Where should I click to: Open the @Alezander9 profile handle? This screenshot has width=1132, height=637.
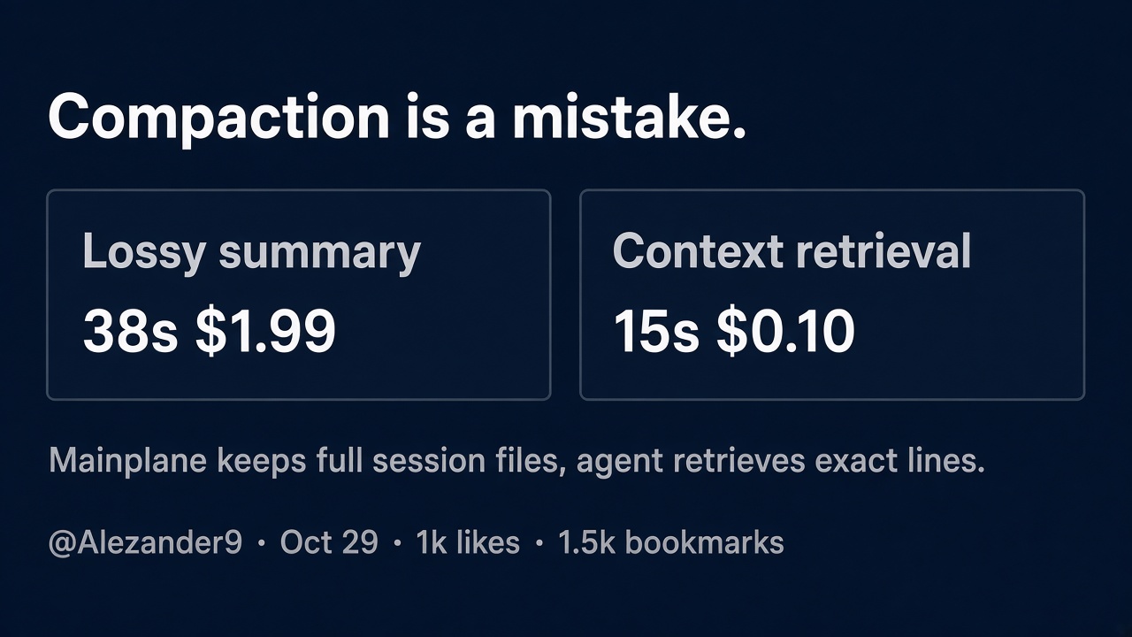pyautogui.click(x=145, y=542)
